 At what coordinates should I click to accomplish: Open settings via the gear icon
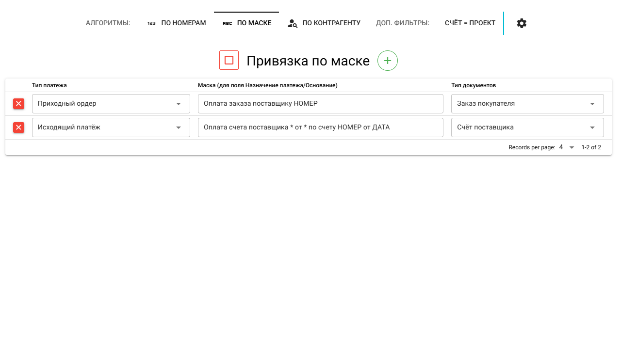pyautogui.click(x=522, y=23)
